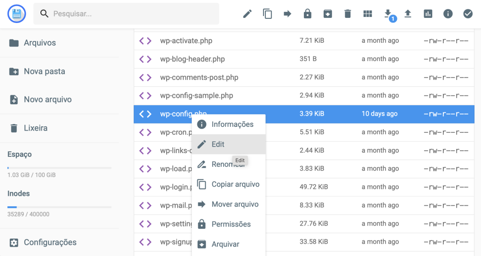Viewport: 481px width, 256px height.
Task: Click the 10 days ago date cell
Action: pos(380,114)
